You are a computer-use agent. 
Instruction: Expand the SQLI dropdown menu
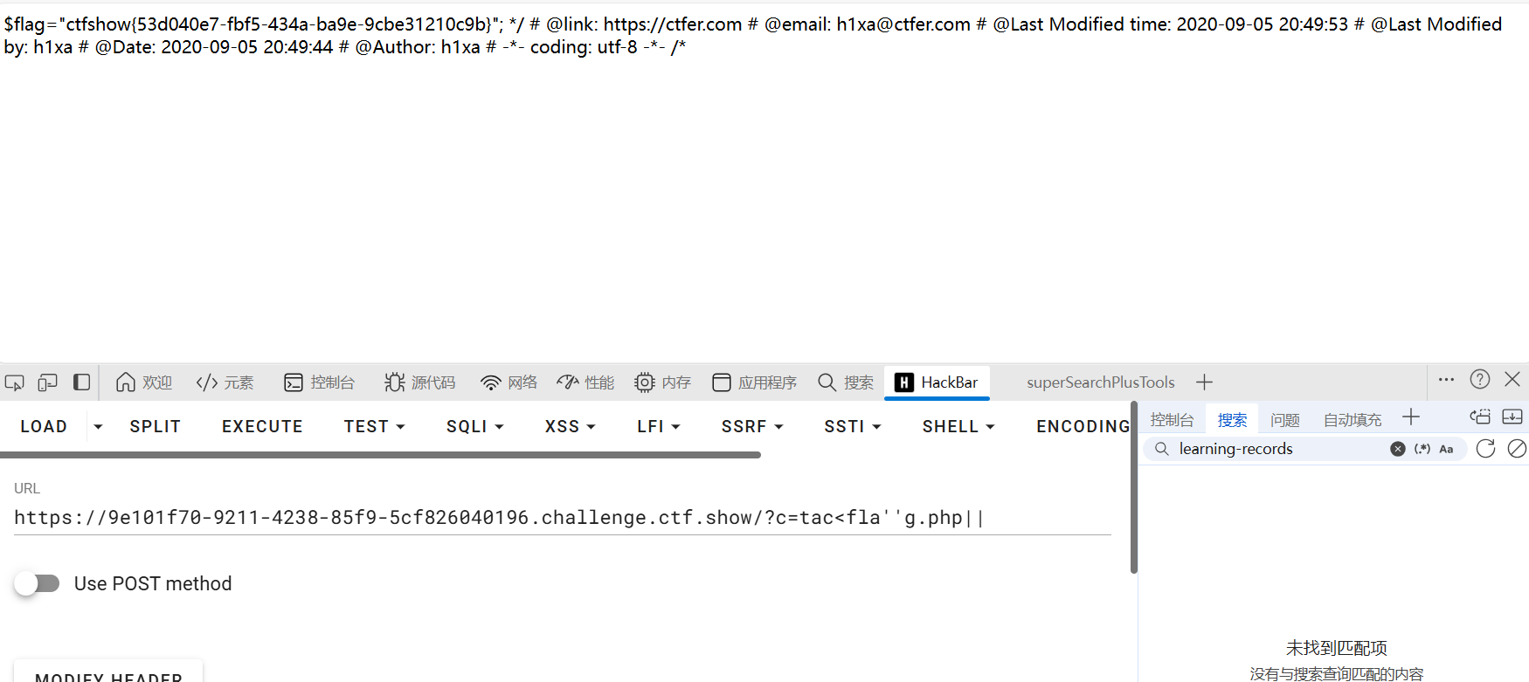click(475, 426)
